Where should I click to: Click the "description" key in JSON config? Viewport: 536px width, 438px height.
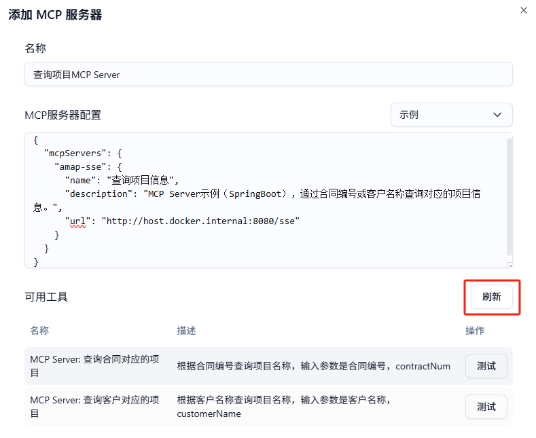click(x=100, y=194)
